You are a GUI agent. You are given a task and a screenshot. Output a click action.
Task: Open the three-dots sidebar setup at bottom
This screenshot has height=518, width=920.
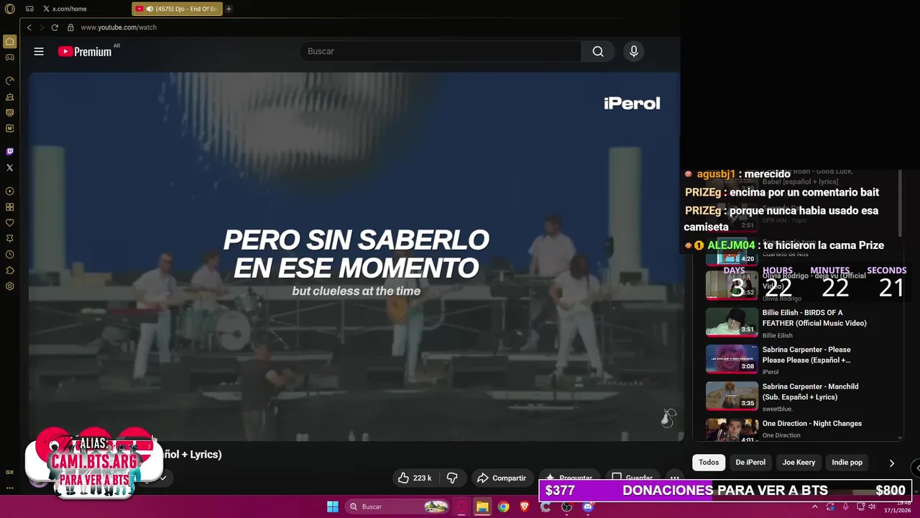(x=9, y=488)
